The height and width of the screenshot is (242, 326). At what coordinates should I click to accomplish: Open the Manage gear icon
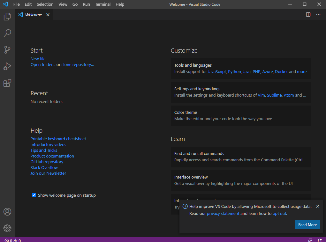[7, 228]
